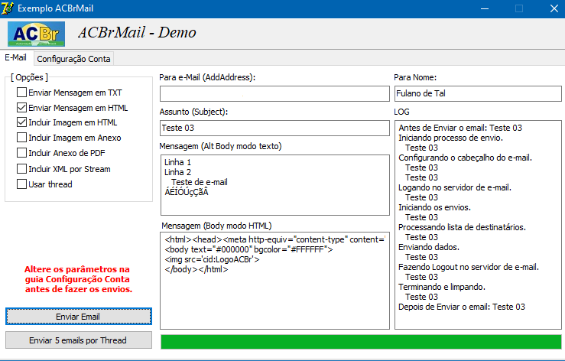Select log line 'Iniciando processo de envio.'

point(450,138)
